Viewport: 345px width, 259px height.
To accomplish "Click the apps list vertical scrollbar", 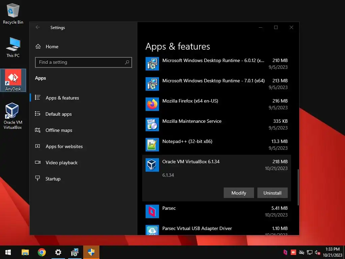I will coord(298,187).
